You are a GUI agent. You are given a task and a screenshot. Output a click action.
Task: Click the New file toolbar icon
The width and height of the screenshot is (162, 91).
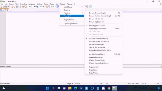[2, 7]
